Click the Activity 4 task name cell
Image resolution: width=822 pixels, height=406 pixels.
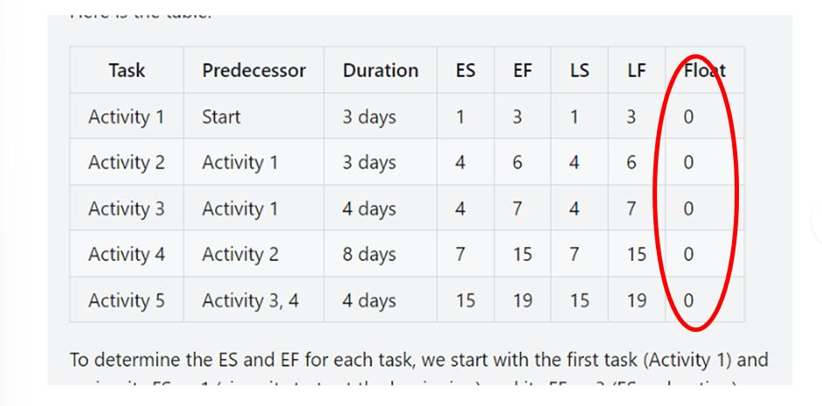(127, 254)
